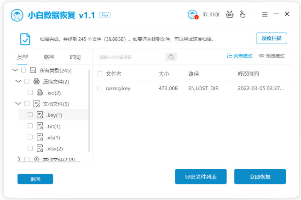Check the .txt(1) checkbox

pyautogui.click(x=30, y=126)
